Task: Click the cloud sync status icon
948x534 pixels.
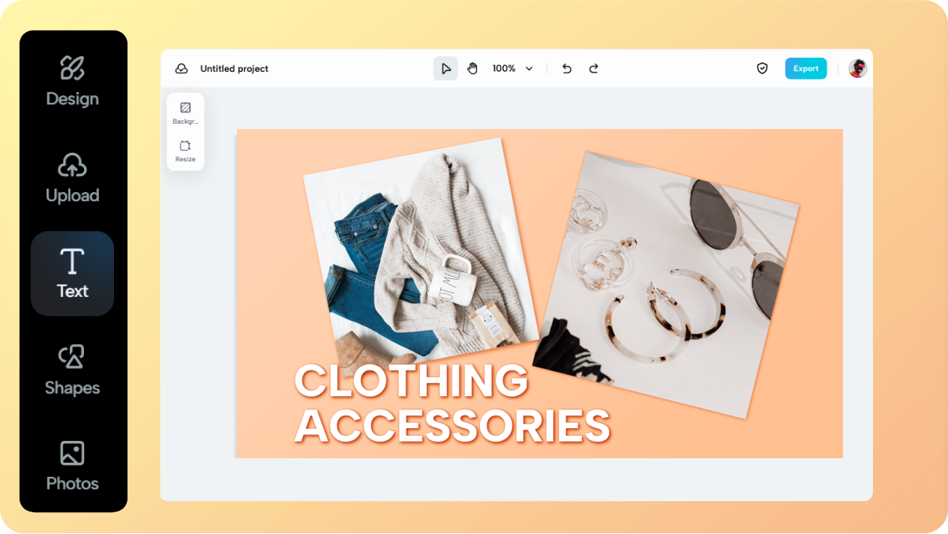Action: pyautogui.click(x=181, y=68)
